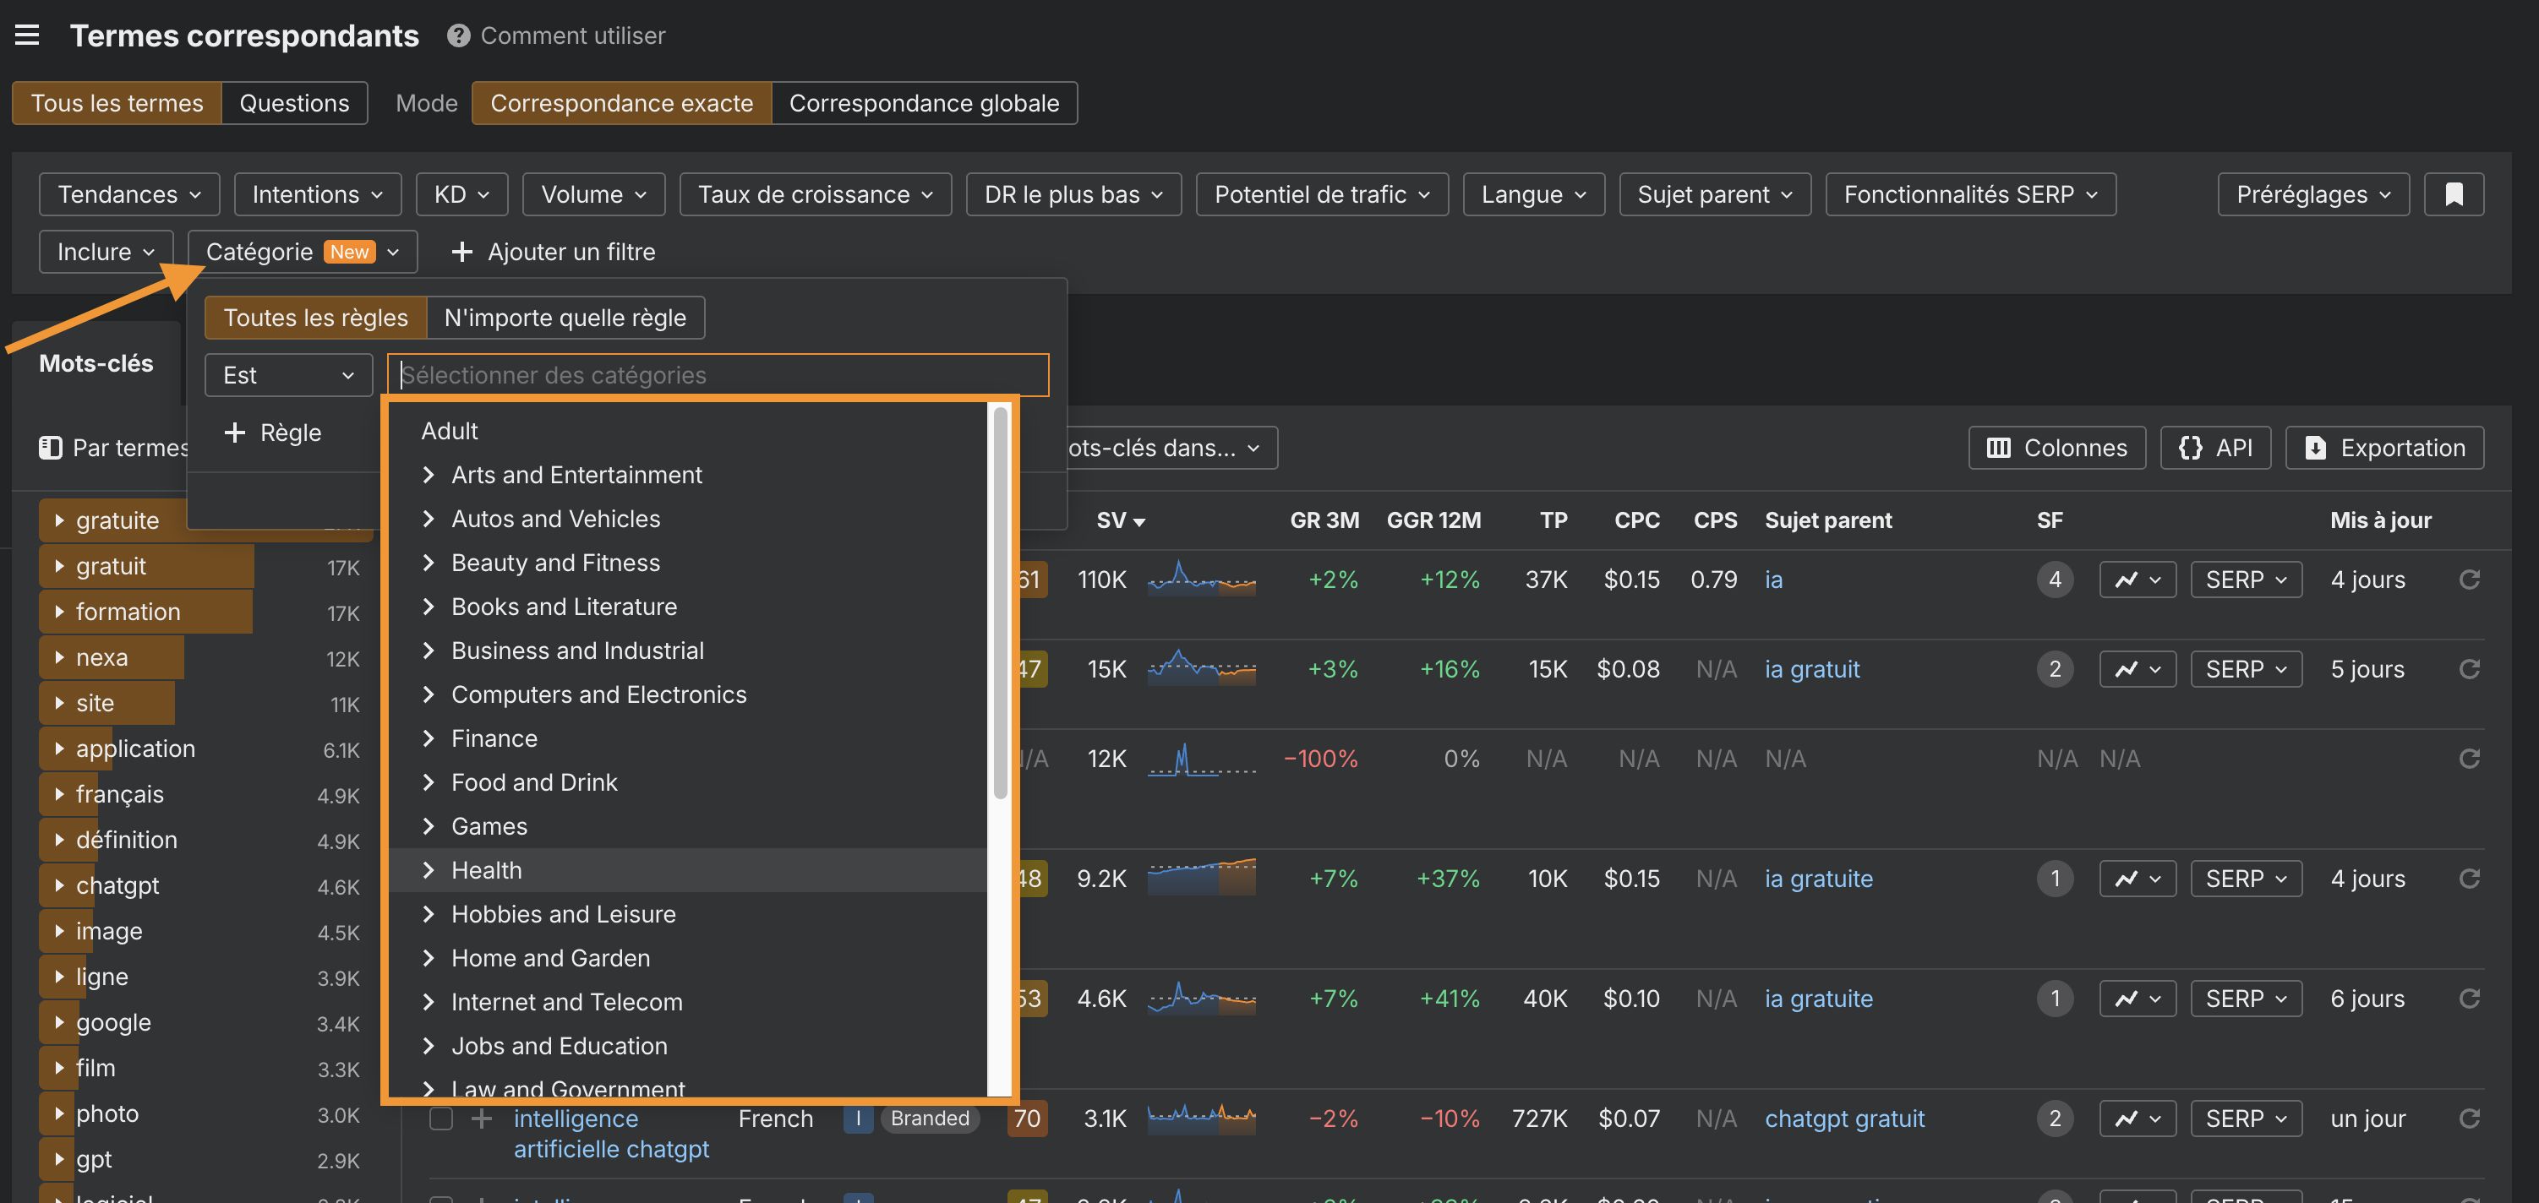Open the ia gratuite parent topic link
This screenshot has height=1203, width=2539.
coord(1819,878)
